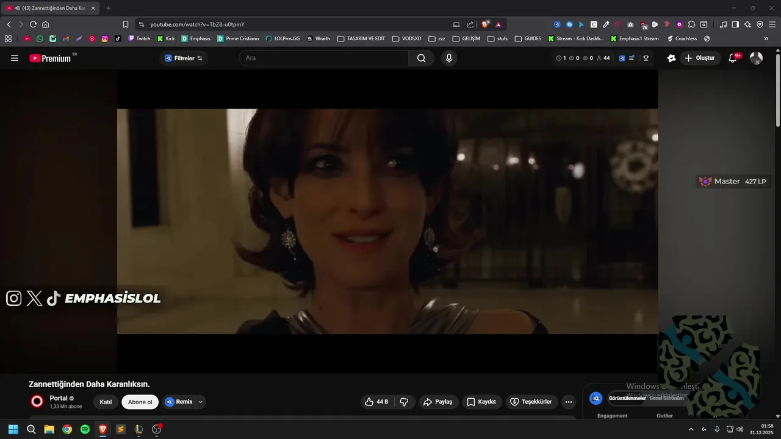Open the extensions puzzle piece icon
The height and width of the screenshot is (439, 781).
[x=691, y=24]
